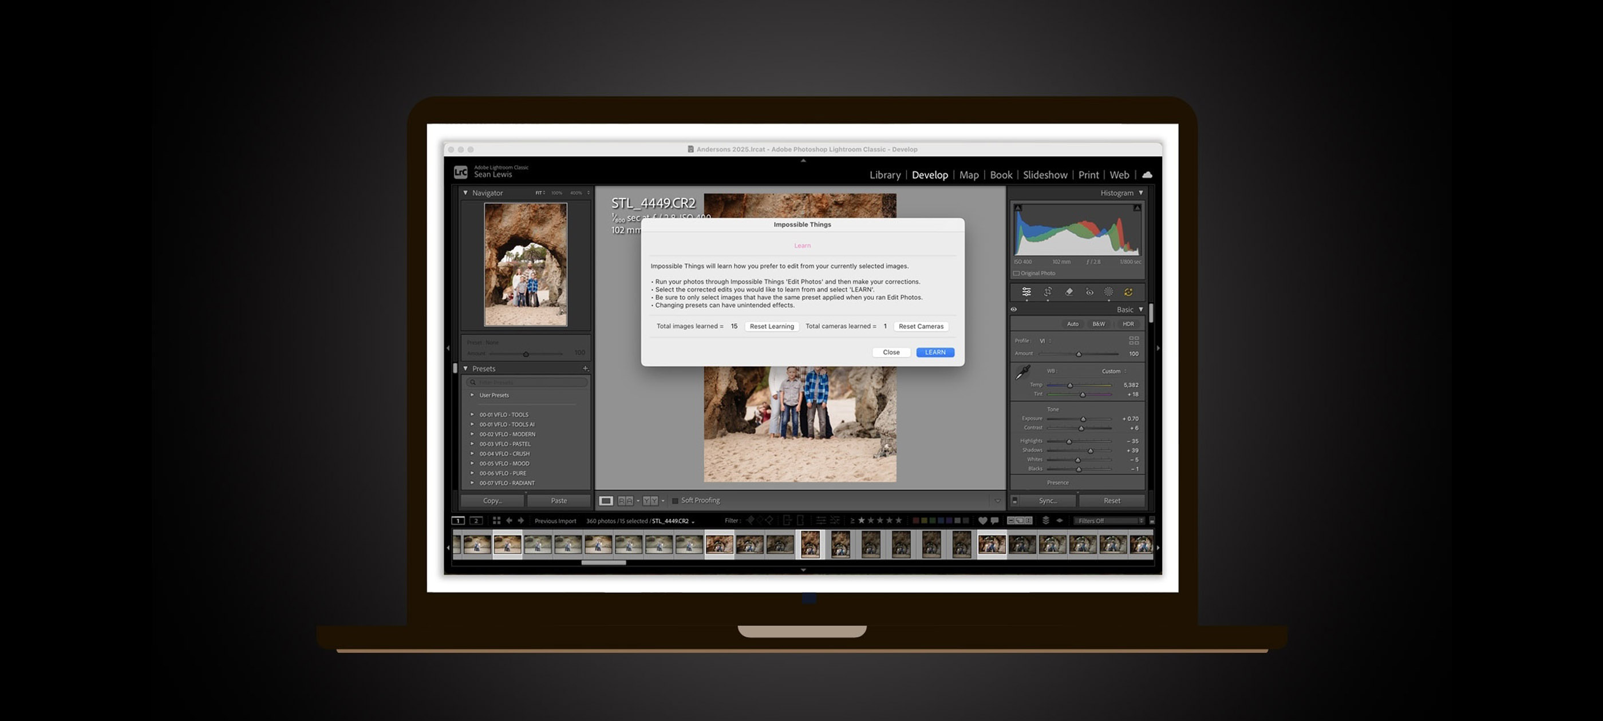The width and height of the screenshot is (1603, 721).
Task: Toggle the Original Photo checkbox under Histogram
Action: click(x=1017, y=273)
